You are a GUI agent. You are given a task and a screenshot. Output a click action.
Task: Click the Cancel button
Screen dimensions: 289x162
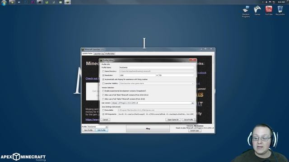[x=105, y=120]
